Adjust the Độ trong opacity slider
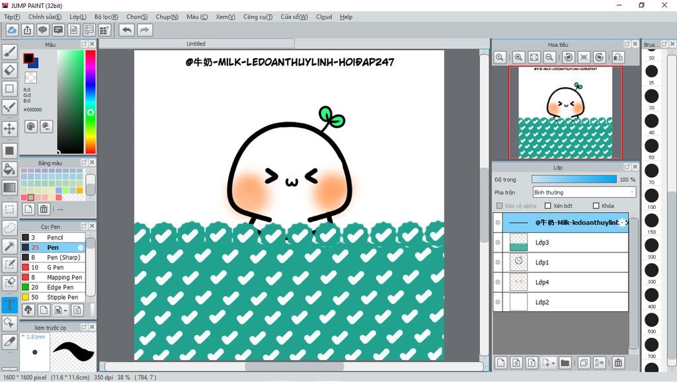 [574, 179]
